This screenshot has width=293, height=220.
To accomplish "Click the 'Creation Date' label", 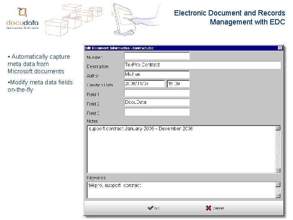I will pyautogui.click(x=100, y=85).
